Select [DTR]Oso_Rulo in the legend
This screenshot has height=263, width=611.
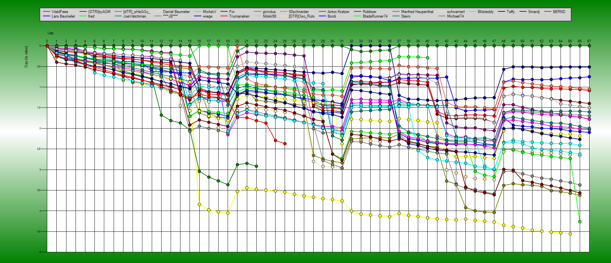(x=302, y=16)
